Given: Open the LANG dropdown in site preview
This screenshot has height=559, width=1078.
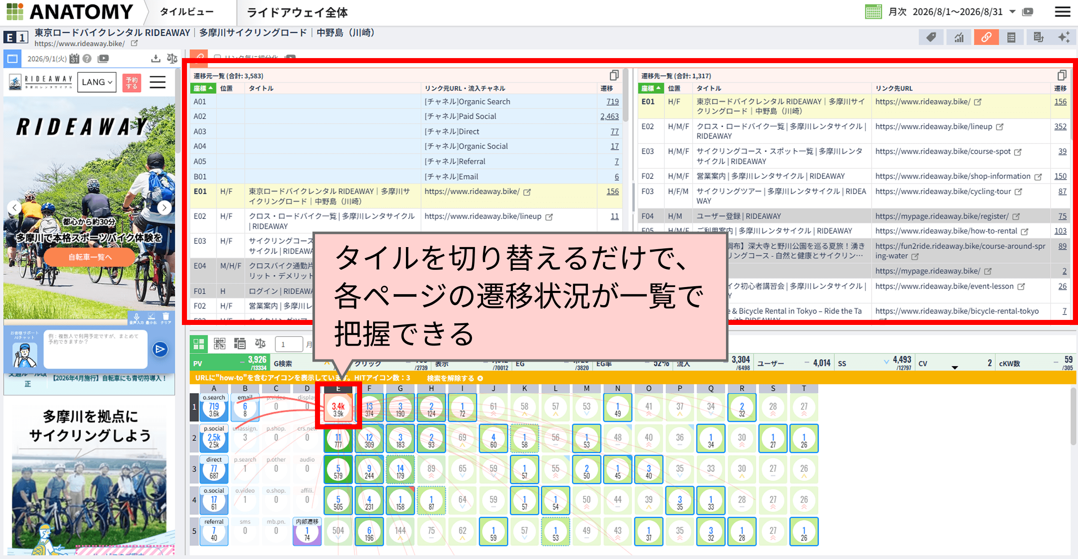Looking at the screenshot, I should click(97, 82).
